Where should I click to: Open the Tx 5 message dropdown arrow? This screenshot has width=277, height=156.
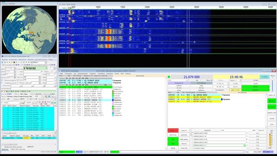click(x=245, y=146)
